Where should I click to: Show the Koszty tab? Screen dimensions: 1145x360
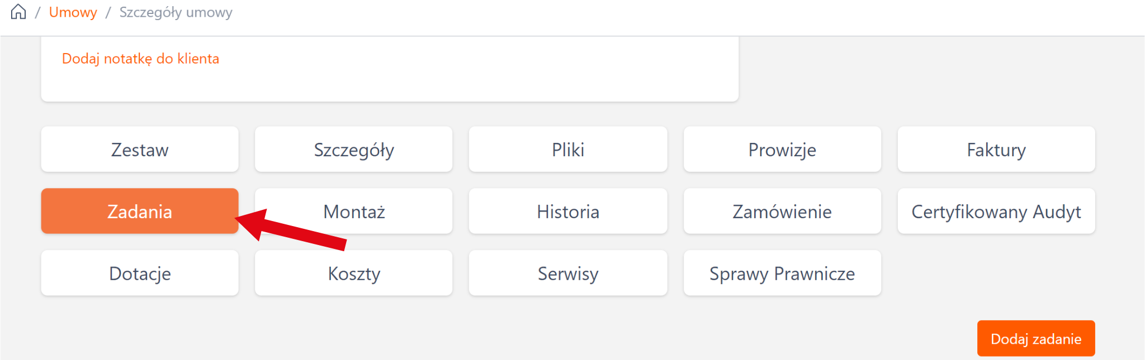click(x=354, y=275)
